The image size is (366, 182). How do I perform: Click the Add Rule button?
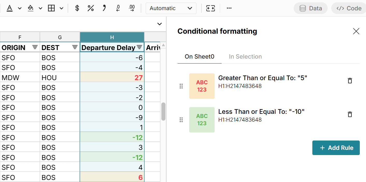(x=336, y=148)
